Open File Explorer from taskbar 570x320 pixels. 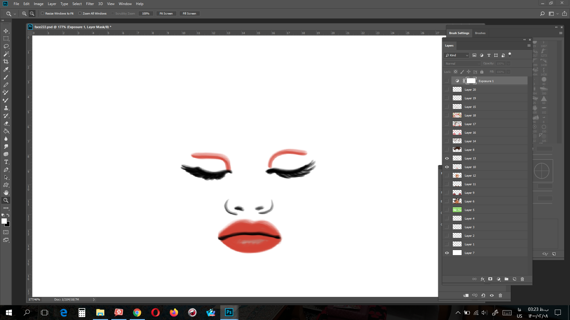[100, 313]
